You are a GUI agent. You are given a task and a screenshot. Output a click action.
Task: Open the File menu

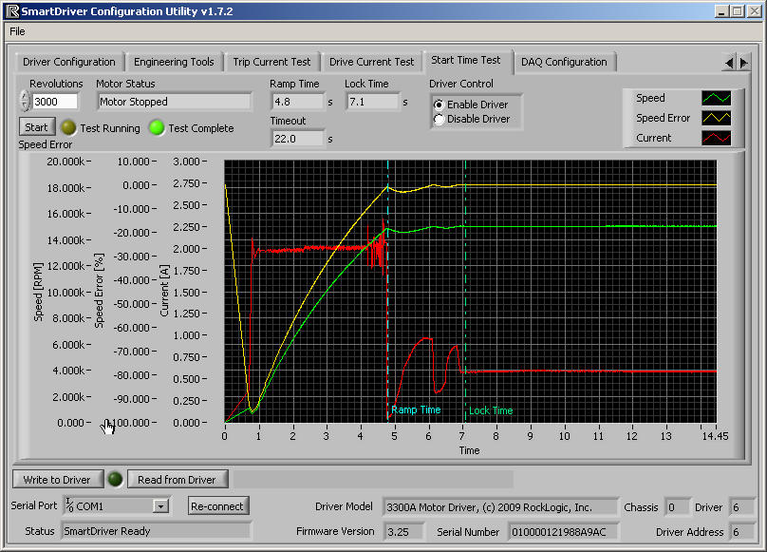[x=17, y=31]
